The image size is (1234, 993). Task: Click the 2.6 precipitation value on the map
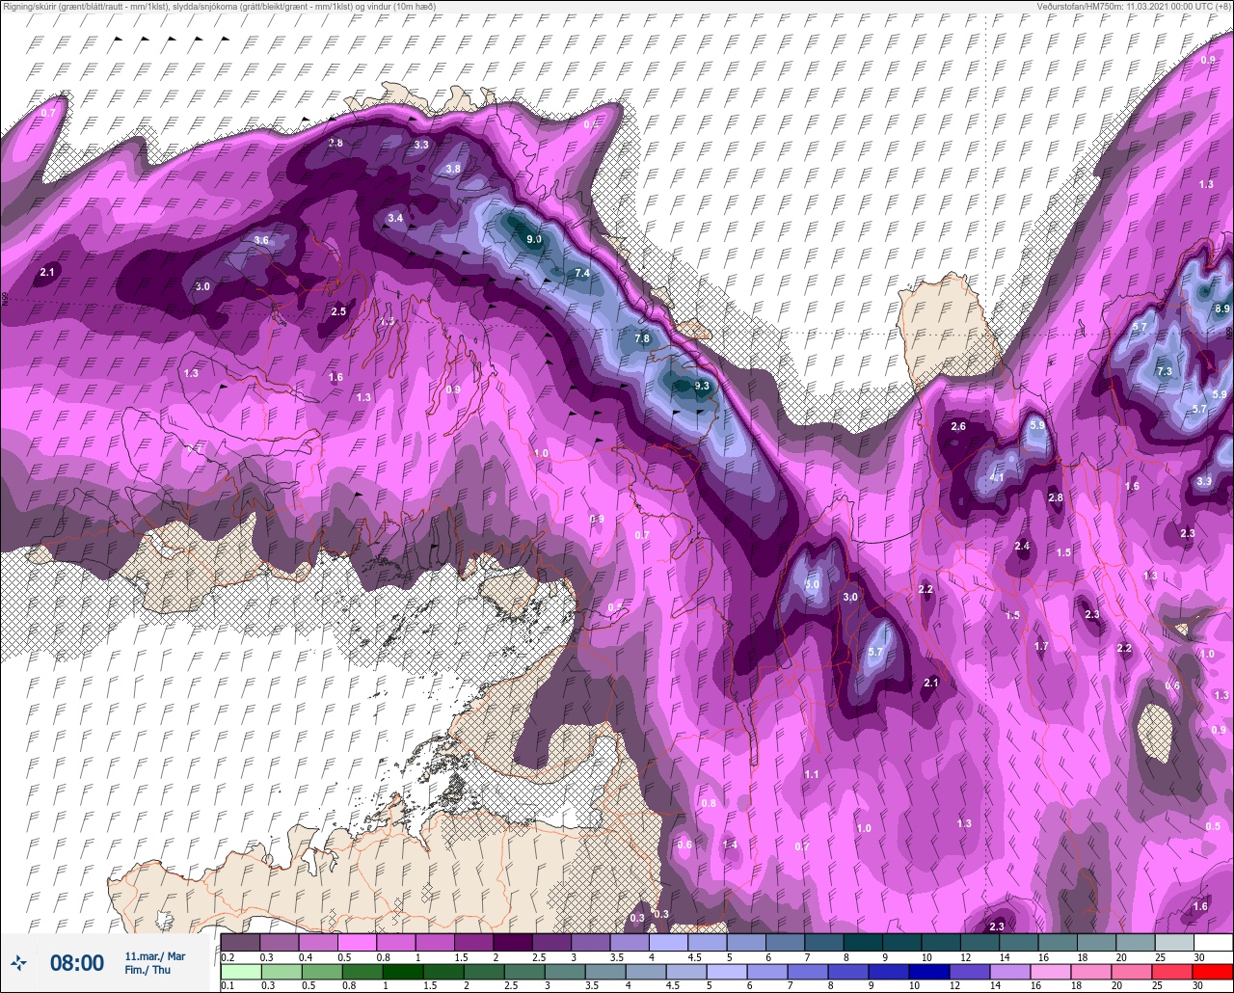958,426
